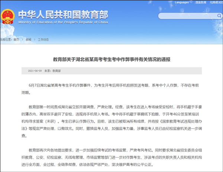Viewport: 223px width, 172px height.
Task: Click the national emblem logo
Action: click(8, 17)
